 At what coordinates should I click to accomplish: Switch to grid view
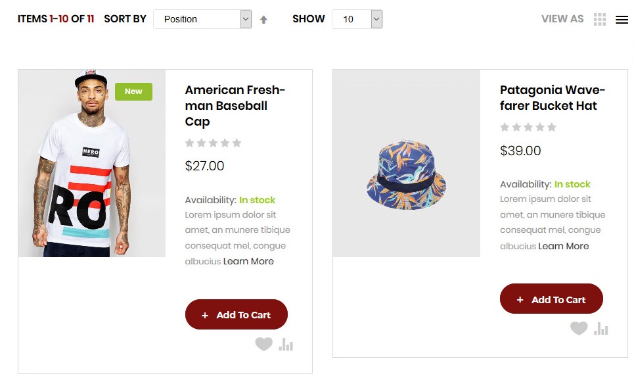(x=599, y=20)
